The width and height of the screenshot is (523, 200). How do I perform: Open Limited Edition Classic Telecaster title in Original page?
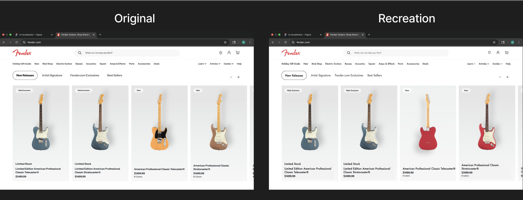38,171
